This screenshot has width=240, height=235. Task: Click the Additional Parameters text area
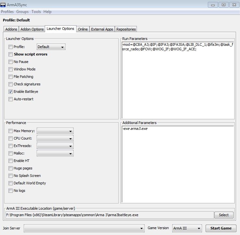(x=178, y=164)
